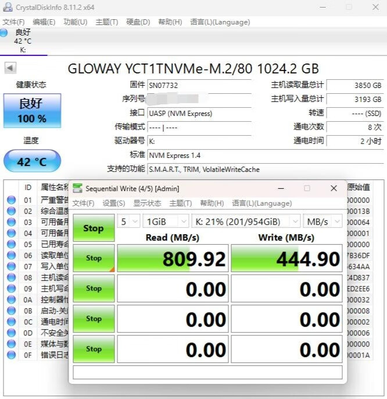The image size is (387, 399).
Task: Open test size dropdown showing 1GiB
Action: (x=166, y=221)
